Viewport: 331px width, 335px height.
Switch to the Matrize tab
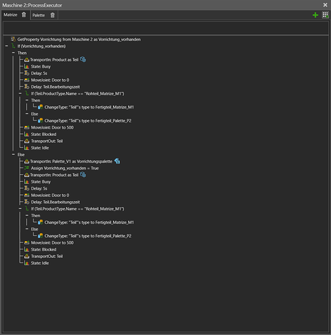[10, 15]
